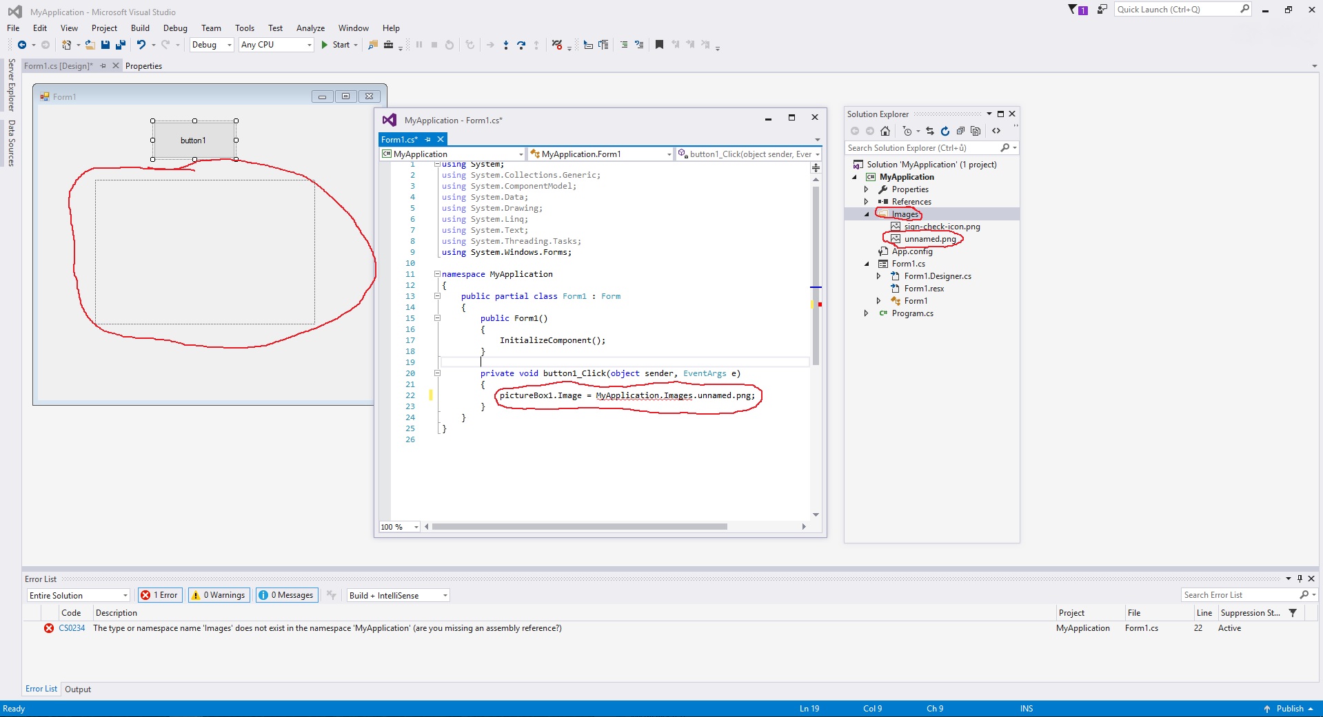Click the CS0234 error code link
The height and width of the screenshot is (717, 1323).
click(x=72, y=628)
